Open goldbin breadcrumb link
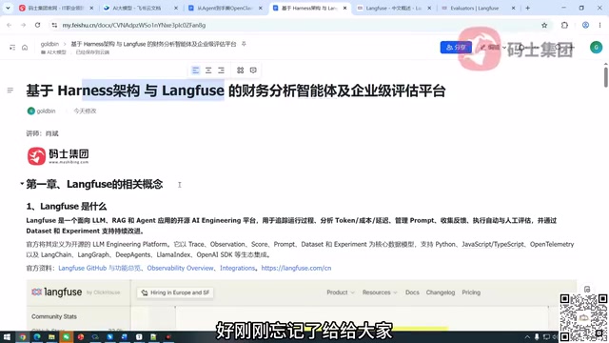Viewport: 609px width, 343px height. pyautogui.click(x=49, y=44)
